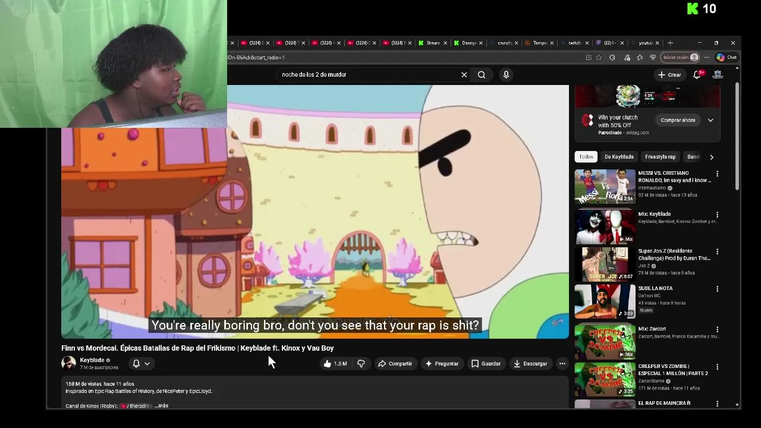Open the Preguntar AI button
Image resolution: width=761 pixels, height=428 pixels.
tap(441, 364)
